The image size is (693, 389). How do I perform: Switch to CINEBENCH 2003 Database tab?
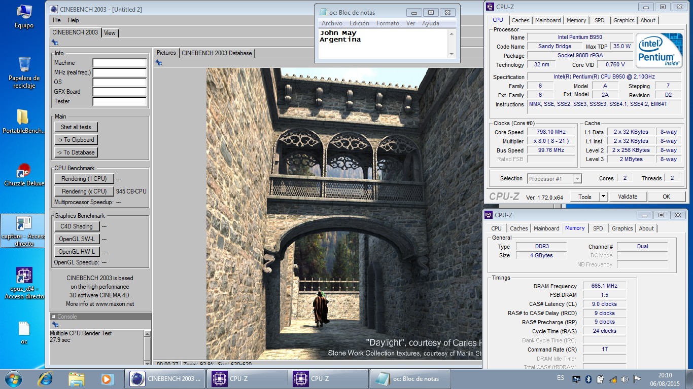[217, 53]
